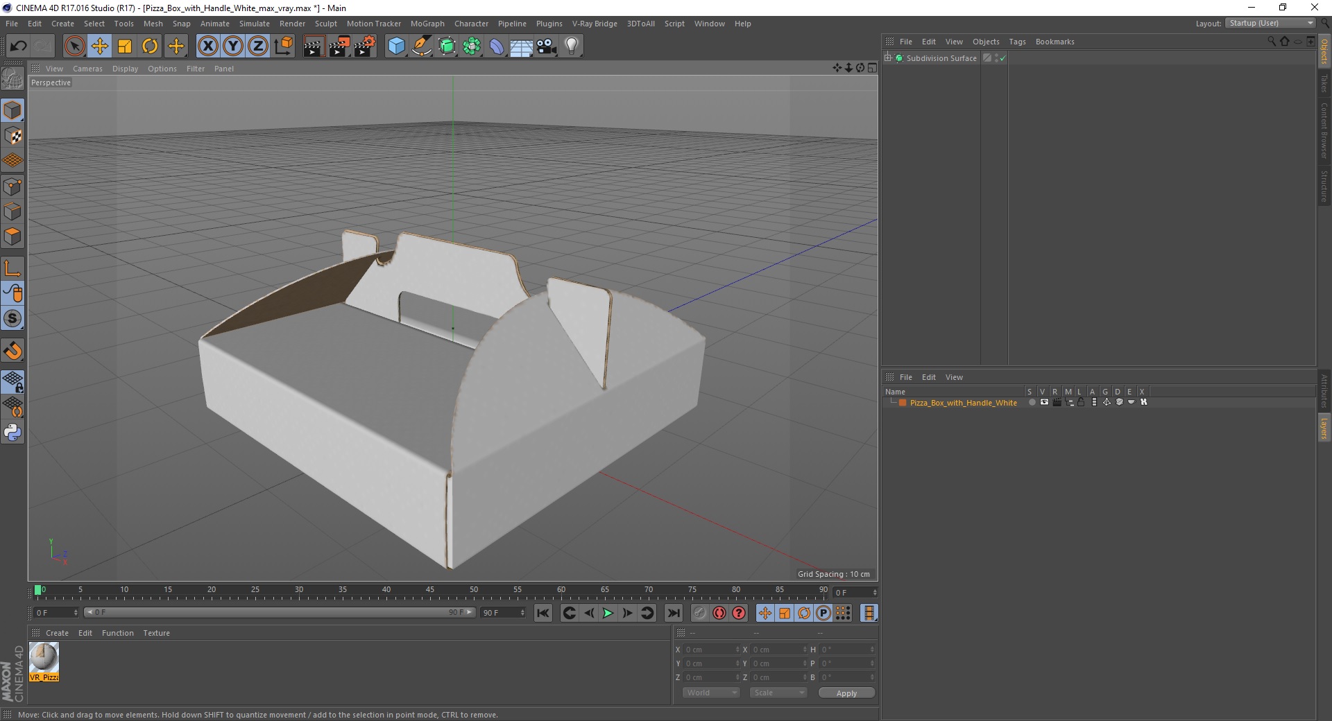Toggle Subdivision Surface editor visibility dots
This screenshot has height=721, width=1332.
pos(996,58)
